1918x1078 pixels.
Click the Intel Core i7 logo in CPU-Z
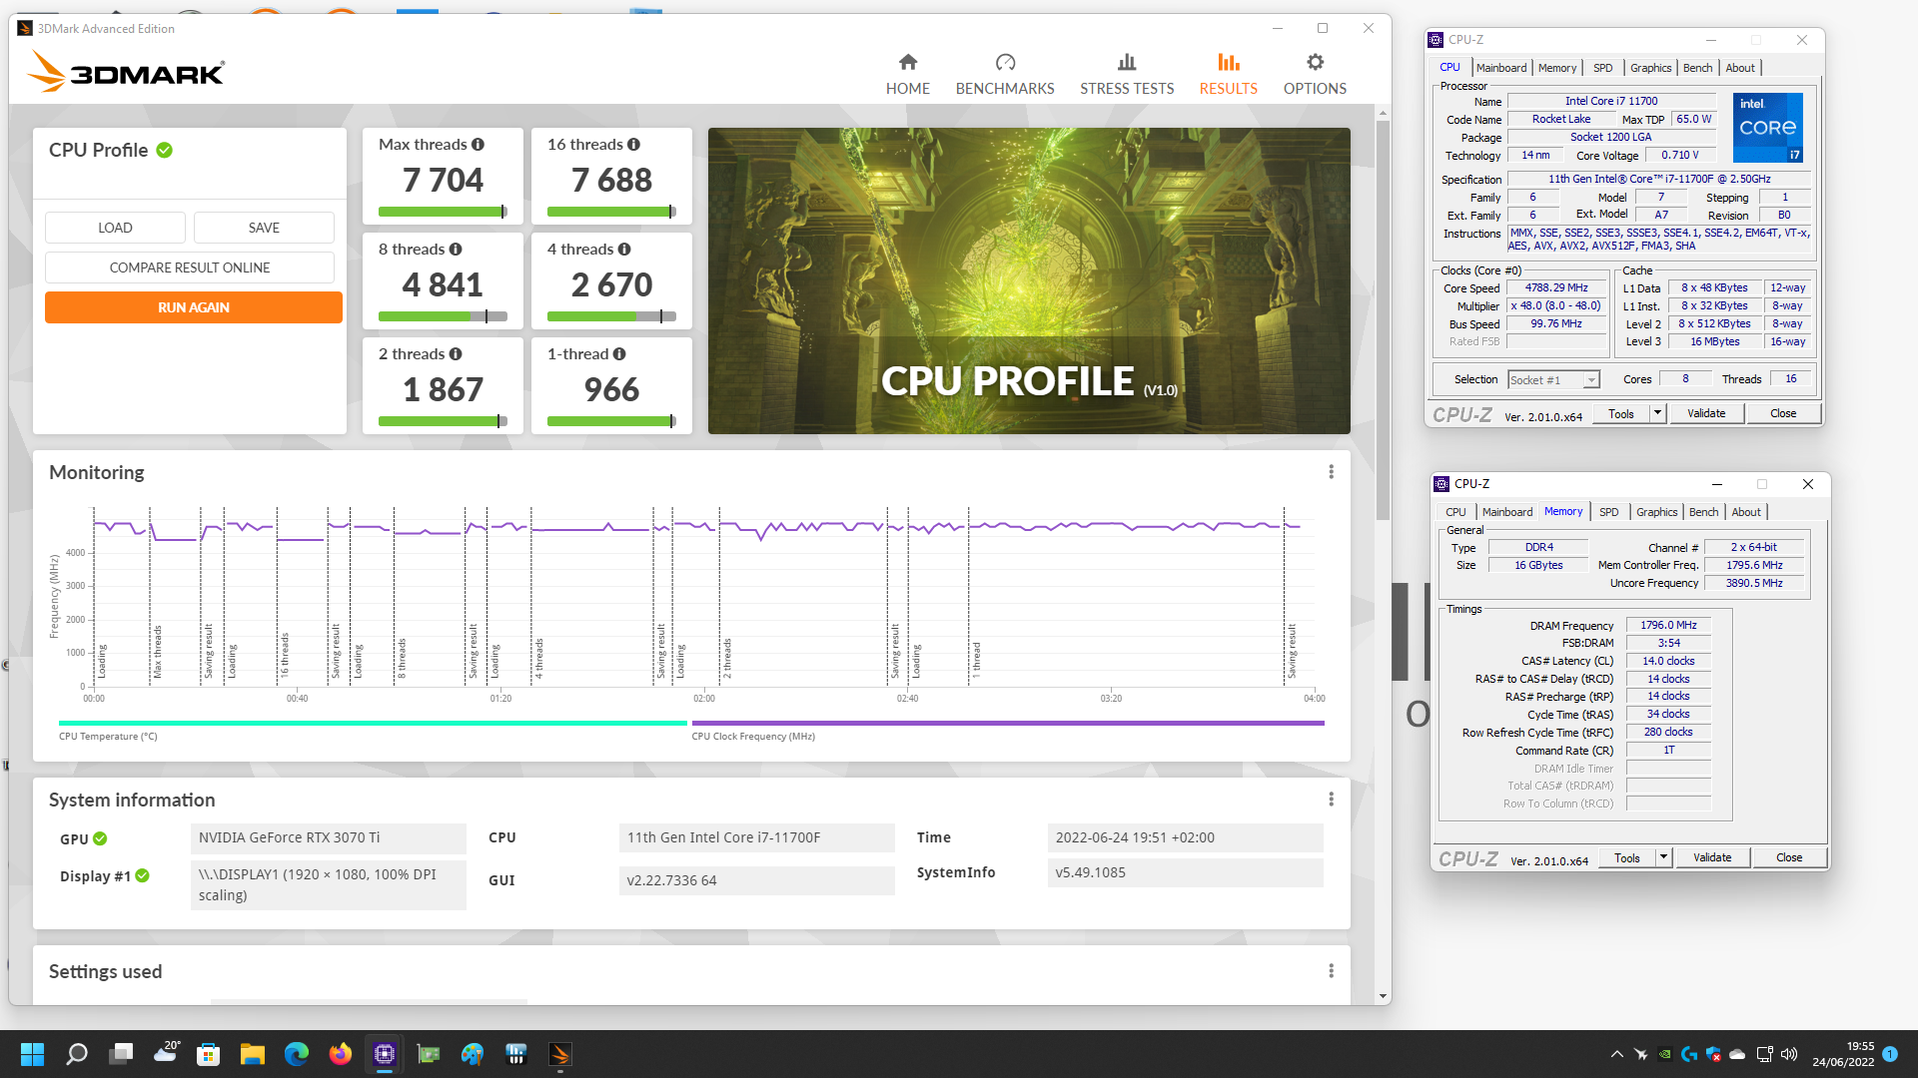(x=1766, y=128)
